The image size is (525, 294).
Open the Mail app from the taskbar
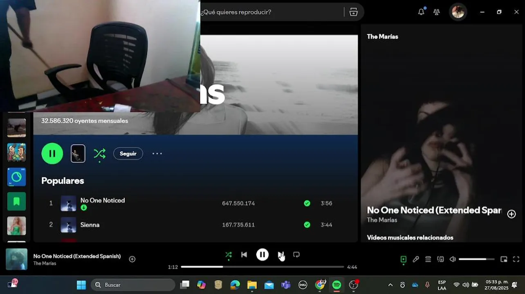(x=269, y=285)
